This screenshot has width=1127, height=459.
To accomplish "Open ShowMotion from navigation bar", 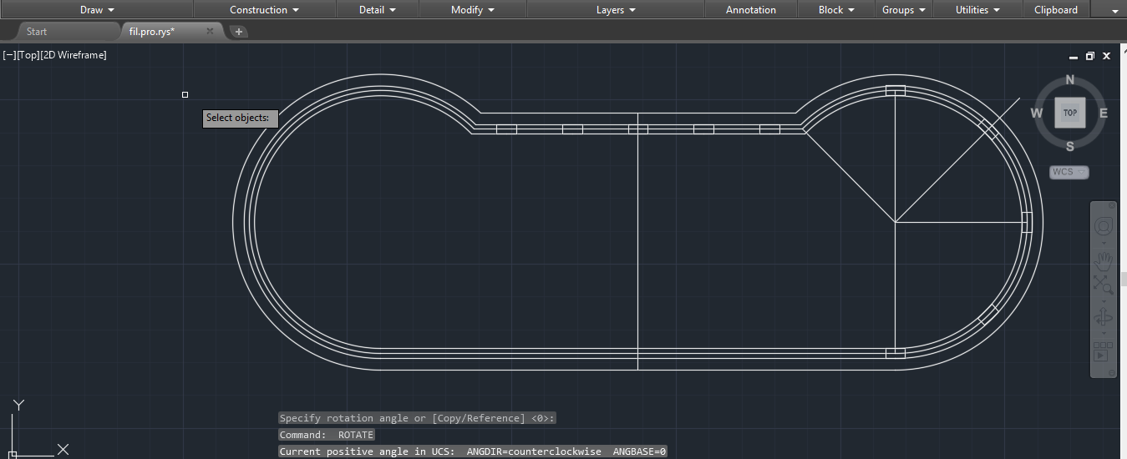I will 1103,351.
